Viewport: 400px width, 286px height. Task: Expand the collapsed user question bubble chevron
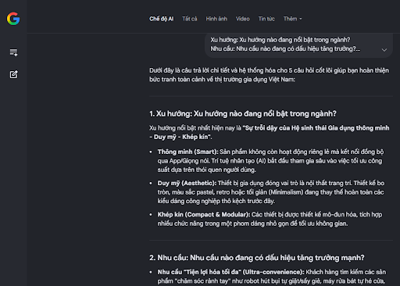[x=384, y=49]
